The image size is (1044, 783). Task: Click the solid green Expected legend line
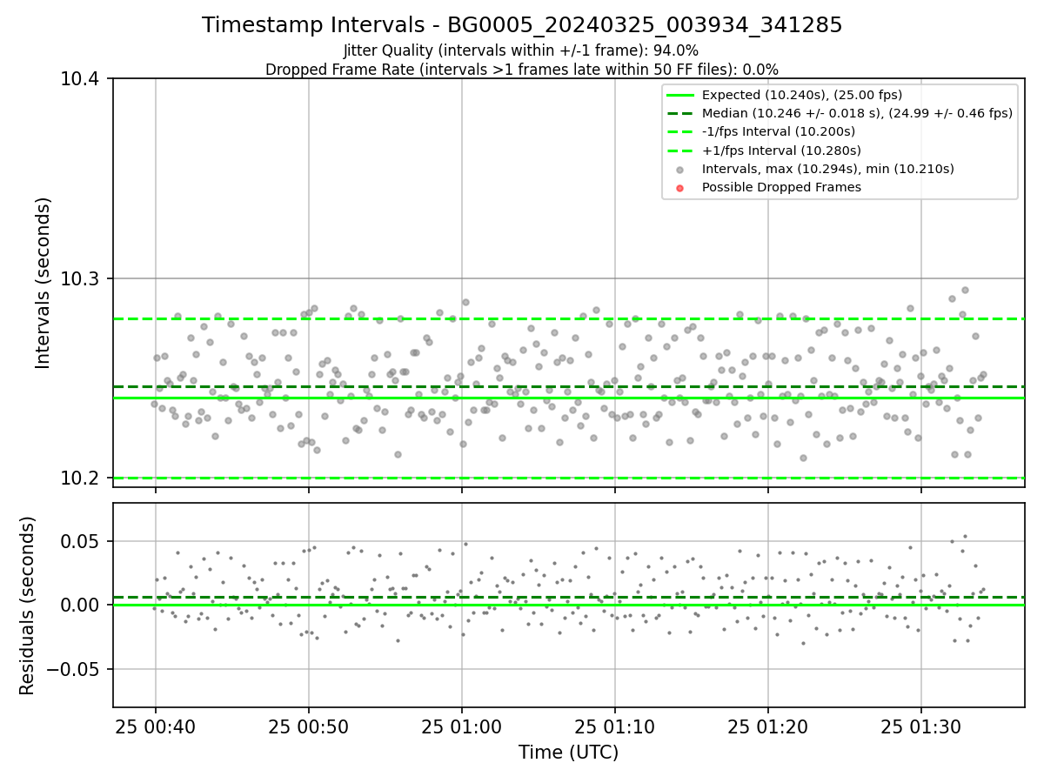click(x=679, y=95)
